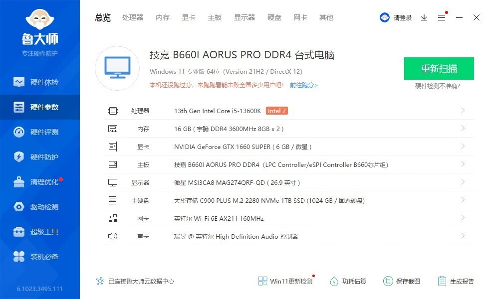
Task: Switch to the 内存 tab
Action: coord(163,17)
